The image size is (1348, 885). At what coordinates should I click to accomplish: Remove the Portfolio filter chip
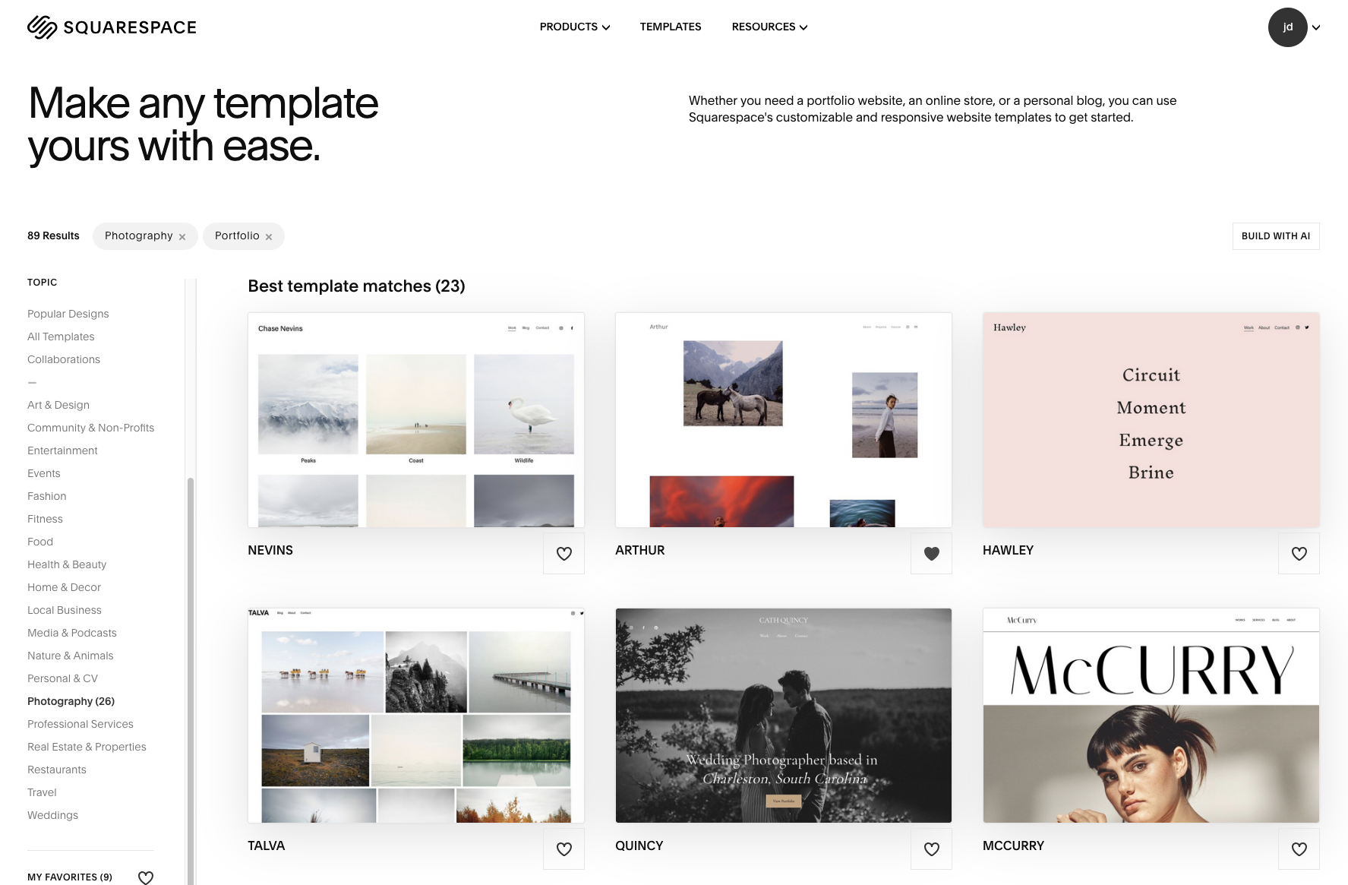(269, 237)
